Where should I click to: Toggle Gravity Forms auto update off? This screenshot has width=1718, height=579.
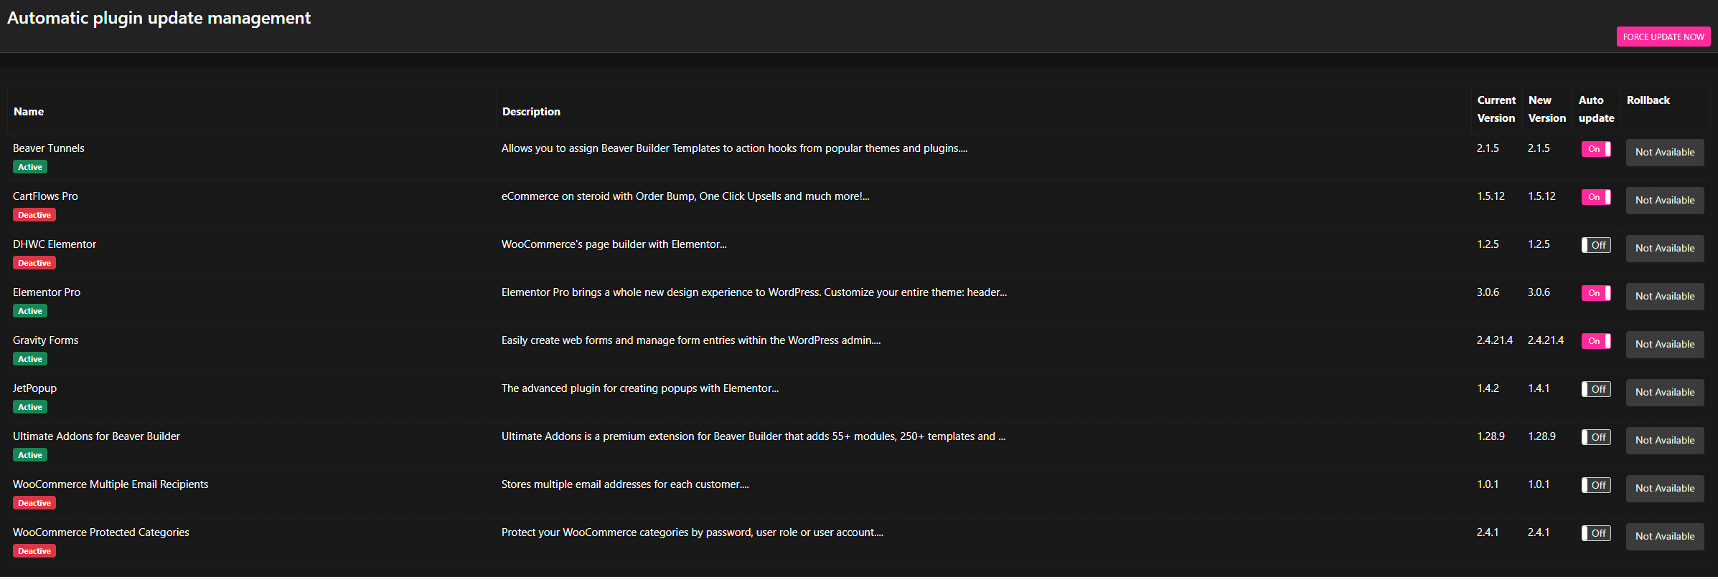(x=1596, y=341)
